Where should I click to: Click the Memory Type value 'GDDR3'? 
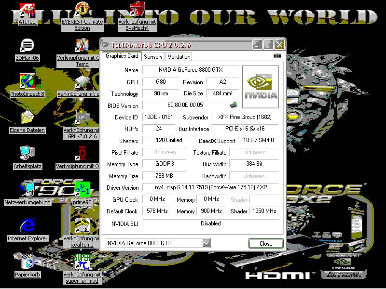click(165, 164)
